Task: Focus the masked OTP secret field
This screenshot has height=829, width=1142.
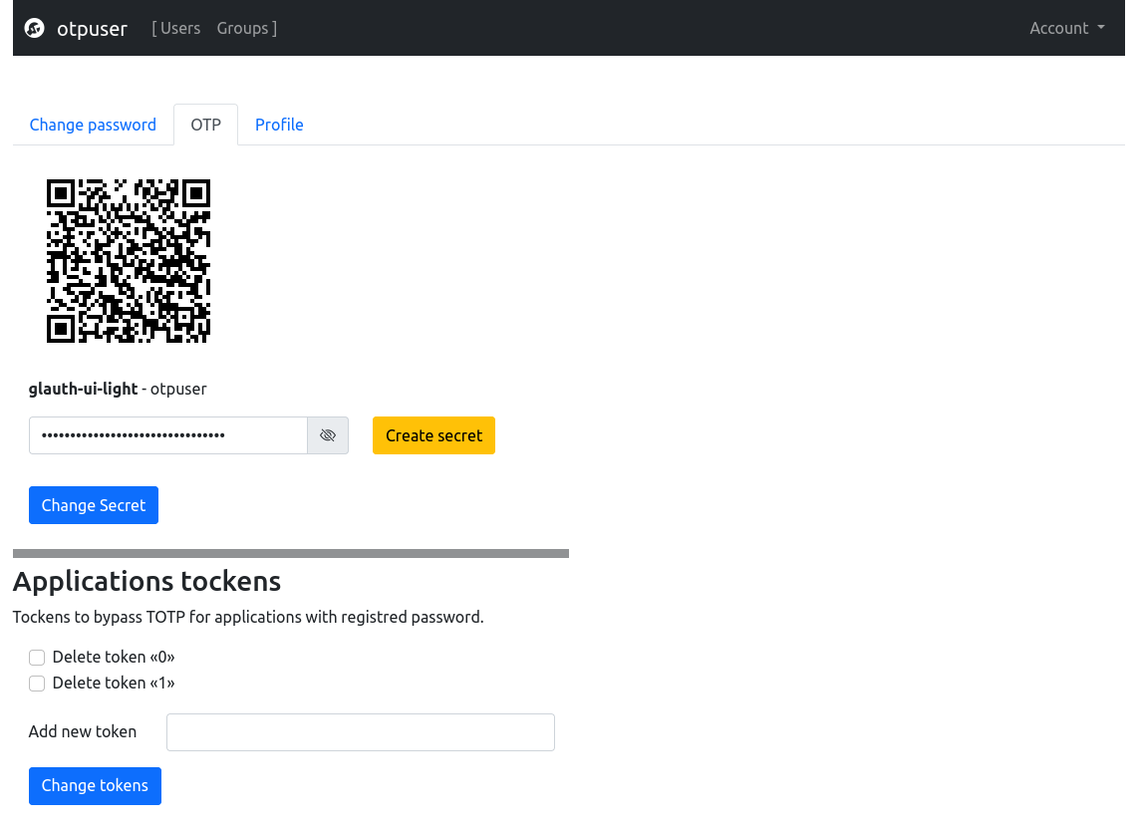Action: pyautogui.click(x=168, y=435)
